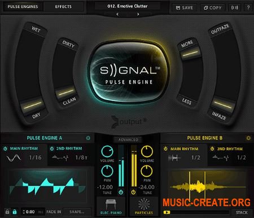Go to the previous preset with left arrow
Screen dimensions: 254x218
click(117, 14)
